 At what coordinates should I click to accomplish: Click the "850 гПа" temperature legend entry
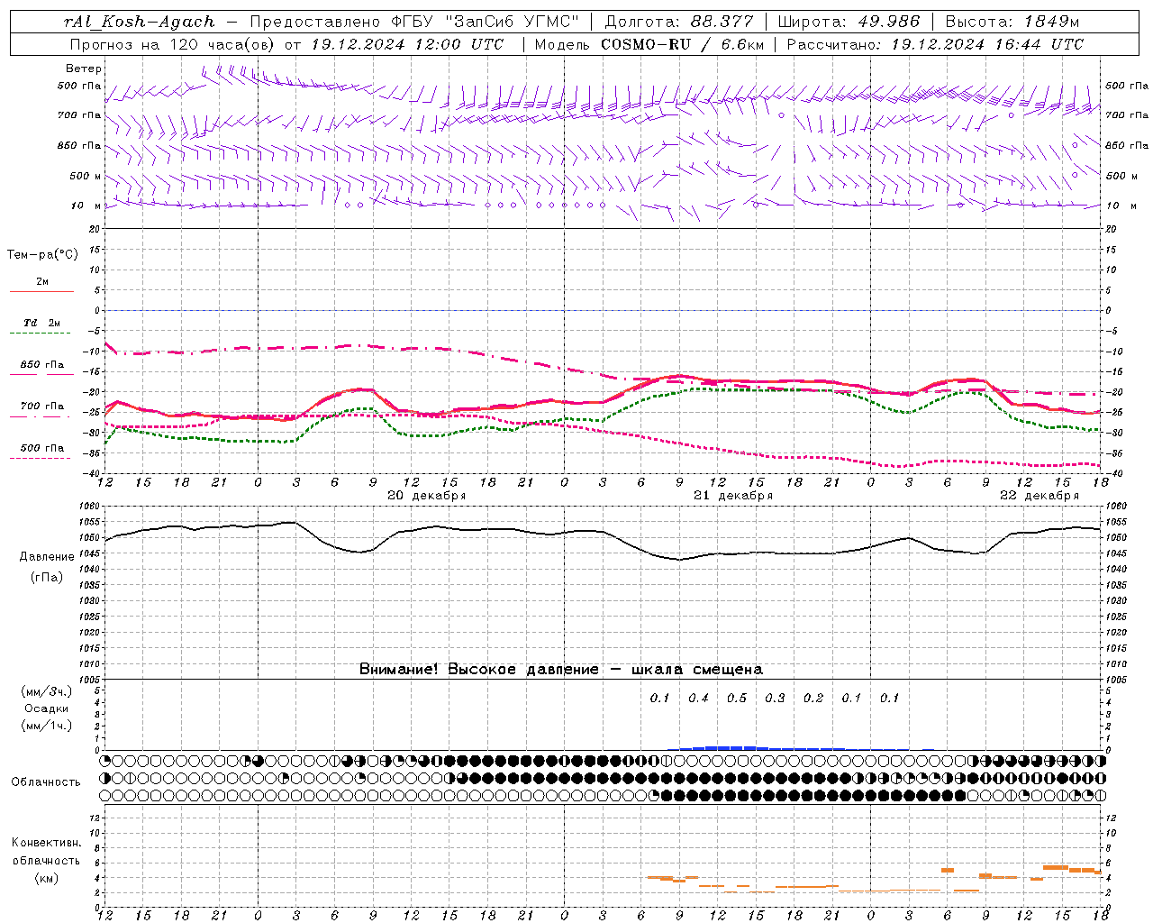click(x=42, y=365)
